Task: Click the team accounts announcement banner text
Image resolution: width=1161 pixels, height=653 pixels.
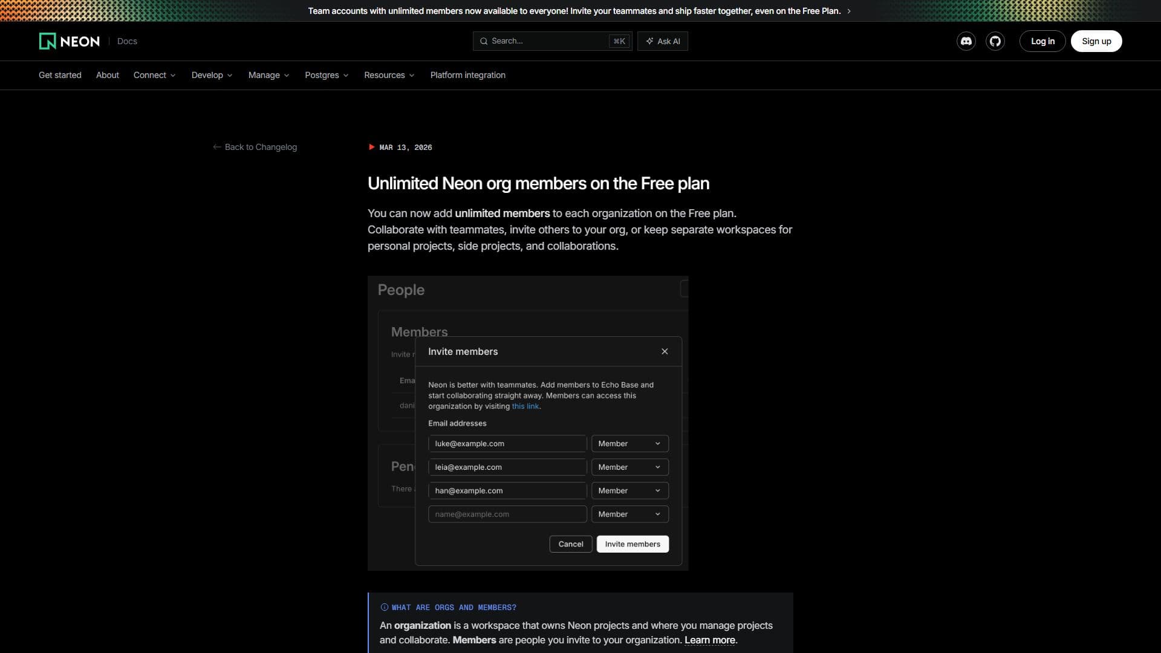Action: 574,11
